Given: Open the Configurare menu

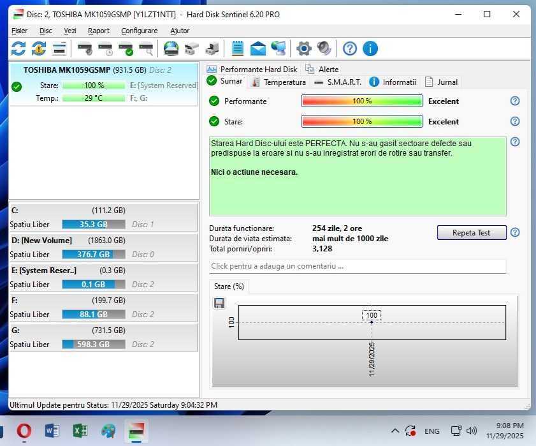Looking at the screenshot, I should click(x=140, y=31).
